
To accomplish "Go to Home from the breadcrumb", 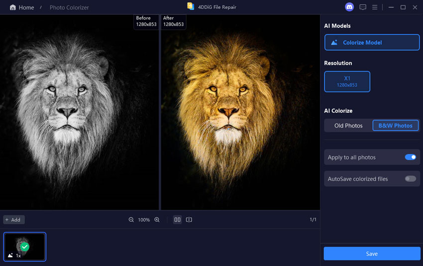I will coord(26,7).
